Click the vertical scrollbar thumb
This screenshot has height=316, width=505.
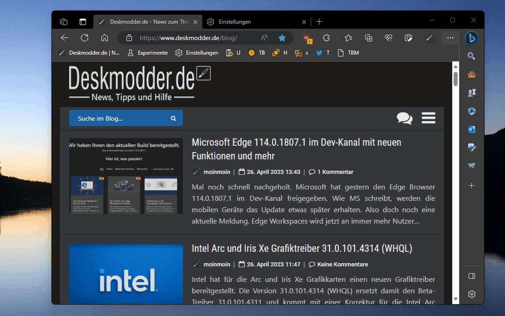point(455,79)
